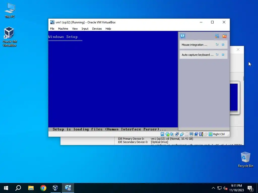Viewport: 258px width, 193px height.
Task: Click the mouse integration status indicator
Action: coord(206,134)
